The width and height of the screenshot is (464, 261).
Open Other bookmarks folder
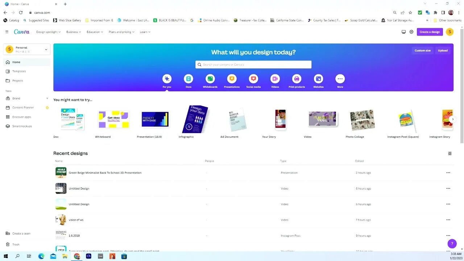(448, 20)
